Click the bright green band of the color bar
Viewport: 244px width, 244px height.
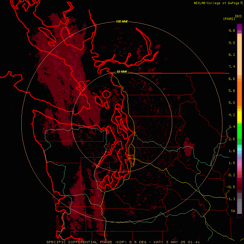(239, 131)
